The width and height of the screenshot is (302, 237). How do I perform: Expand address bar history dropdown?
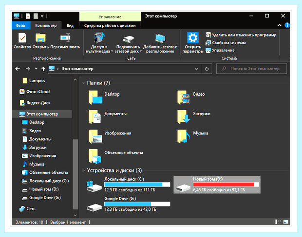196,69
